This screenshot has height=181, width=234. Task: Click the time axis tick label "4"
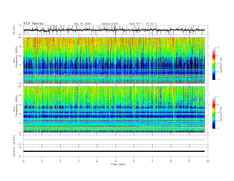point(97,161)
